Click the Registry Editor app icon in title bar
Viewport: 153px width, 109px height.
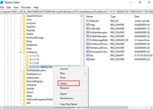[x=2, y=2]
